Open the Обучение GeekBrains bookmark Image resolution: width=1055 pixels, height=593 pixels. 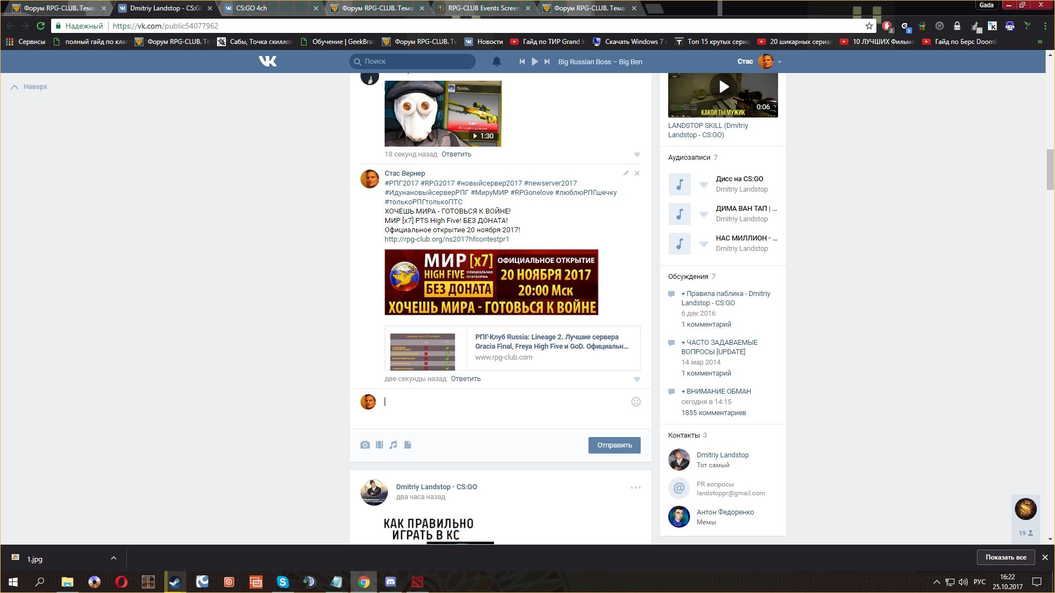[x=337, y=42]
